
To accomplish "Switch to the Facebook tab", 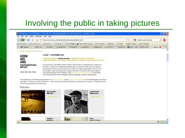I will [25, 47].
